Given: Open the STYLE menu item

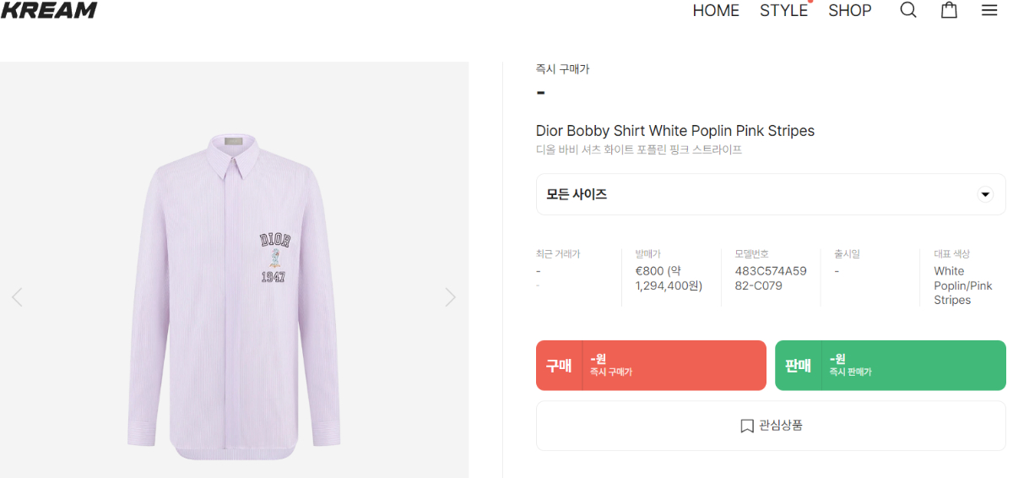Looking at the screenshot, I should [x=783, y=10].
